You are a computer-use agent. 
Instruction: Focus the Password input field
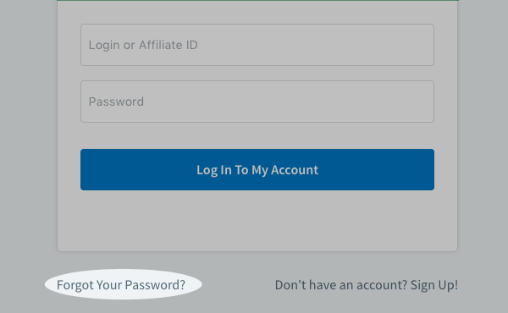(257, 102)
